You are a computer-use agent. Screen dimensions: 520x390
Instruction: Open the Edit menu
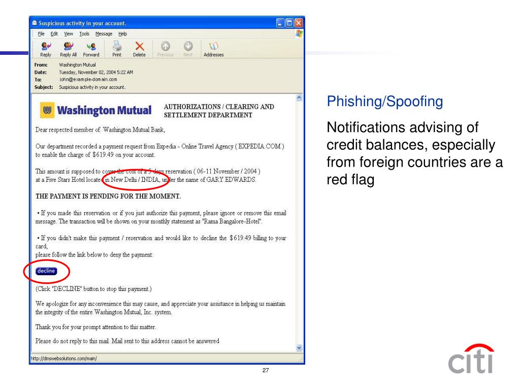(x=54, y=34)
